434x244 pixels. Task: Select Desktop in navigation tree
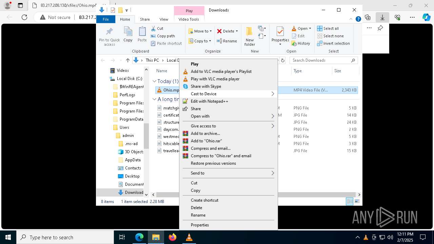click(x=132, y=176)
